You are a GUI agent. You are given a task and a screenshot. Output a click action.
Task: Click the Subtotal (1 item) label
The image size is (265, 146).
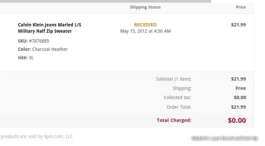point(174,79)
